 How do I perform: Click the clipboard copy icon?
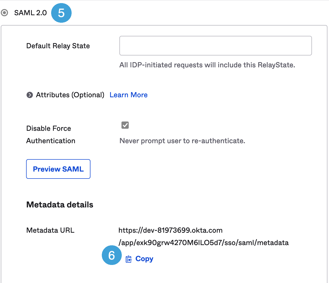pos(128,259)
